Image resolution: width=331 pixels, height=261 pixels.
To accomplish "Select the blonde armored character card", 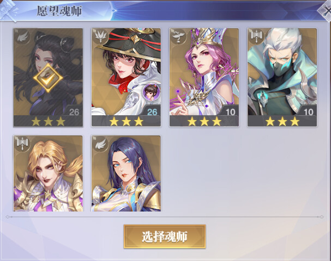I will point(48,173).
